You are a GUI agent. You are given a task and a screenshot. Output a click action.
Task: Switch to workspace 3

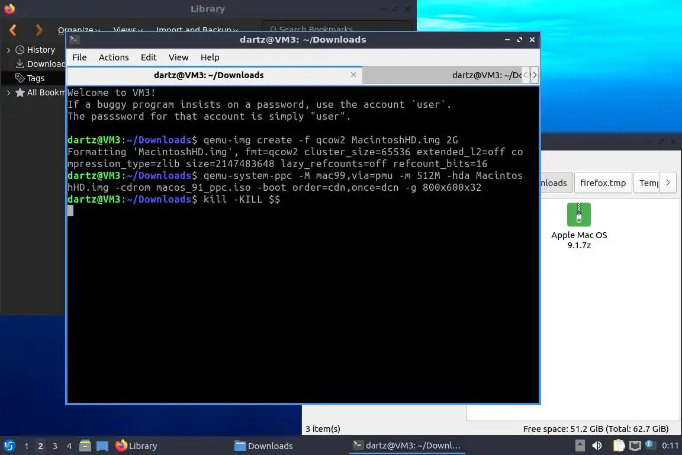click(55, 446)
